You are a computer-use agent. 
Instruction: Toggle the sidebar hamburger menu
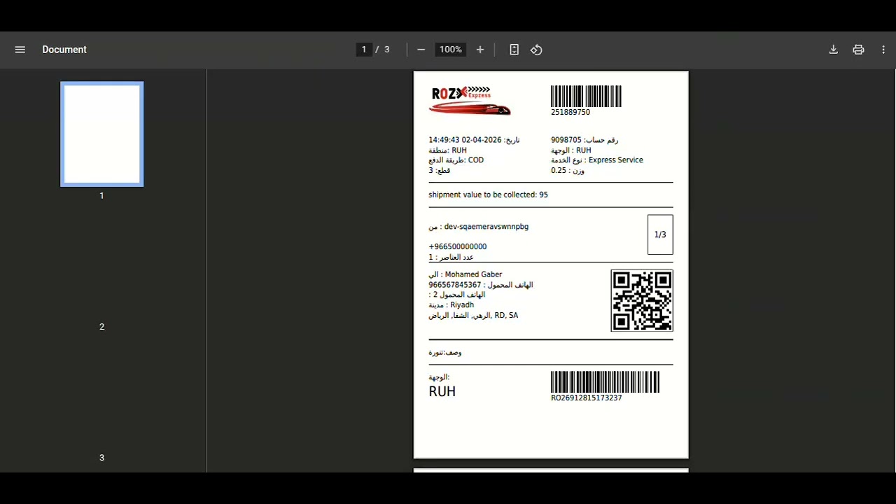20,50
